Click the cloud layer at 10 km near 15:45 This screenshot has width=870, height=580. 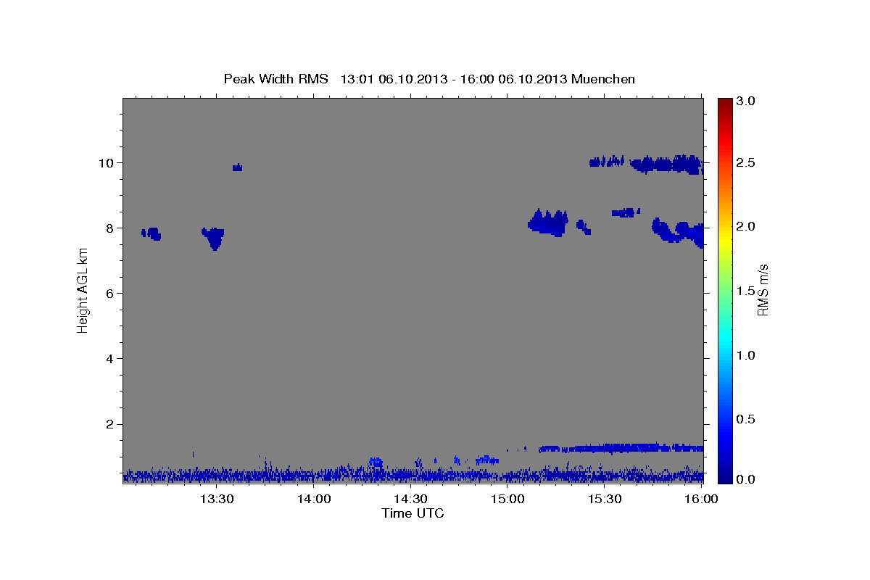click(x=667, y=165)
